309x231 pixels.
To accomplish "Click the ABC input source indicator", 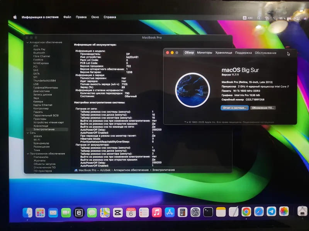I will (248, 18).
